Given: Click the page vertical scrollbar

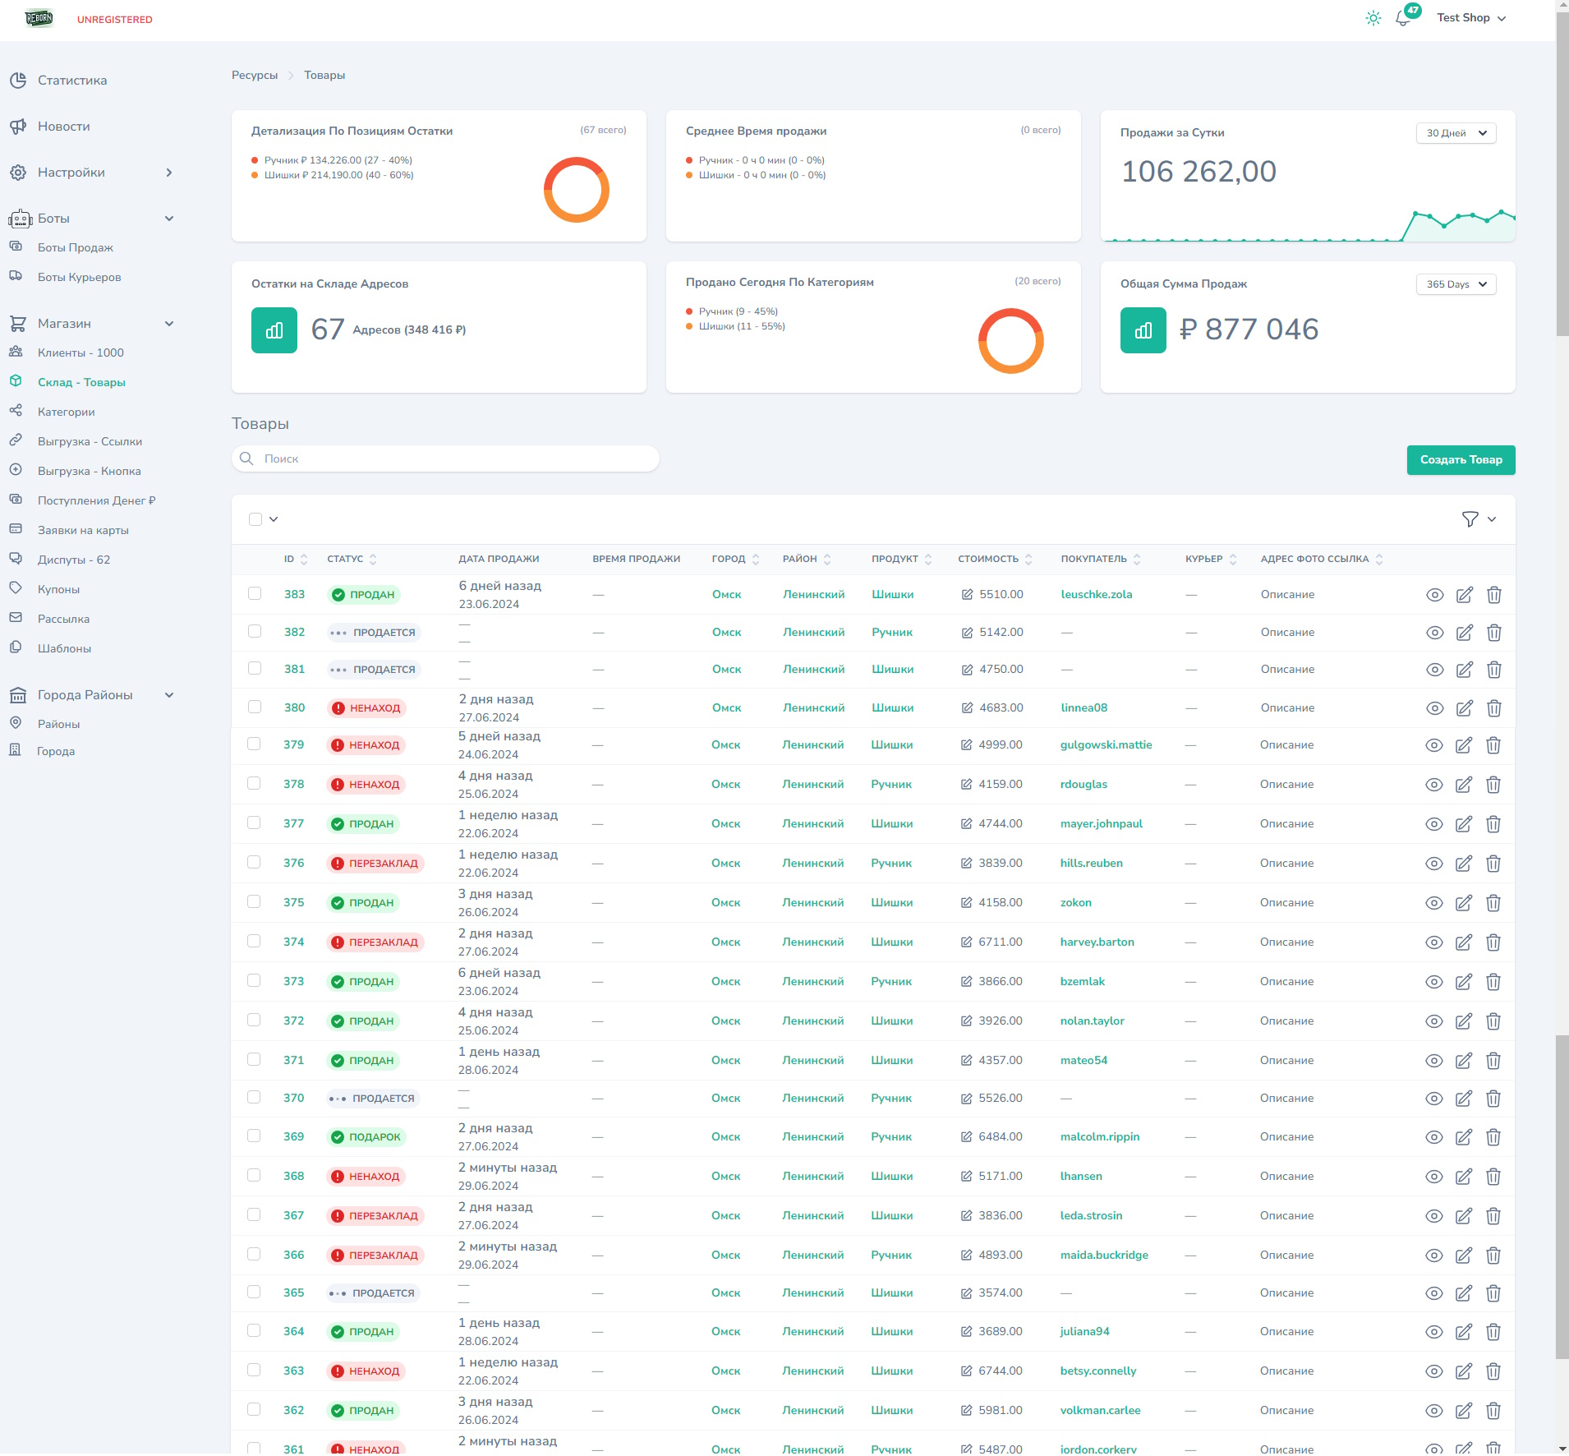Looking at the screenshot, I should click(x=1562, y=657).
